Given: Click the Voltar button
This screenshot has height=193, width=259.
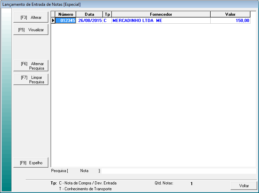Looking at the screenshot, I should tap(244, 185).
